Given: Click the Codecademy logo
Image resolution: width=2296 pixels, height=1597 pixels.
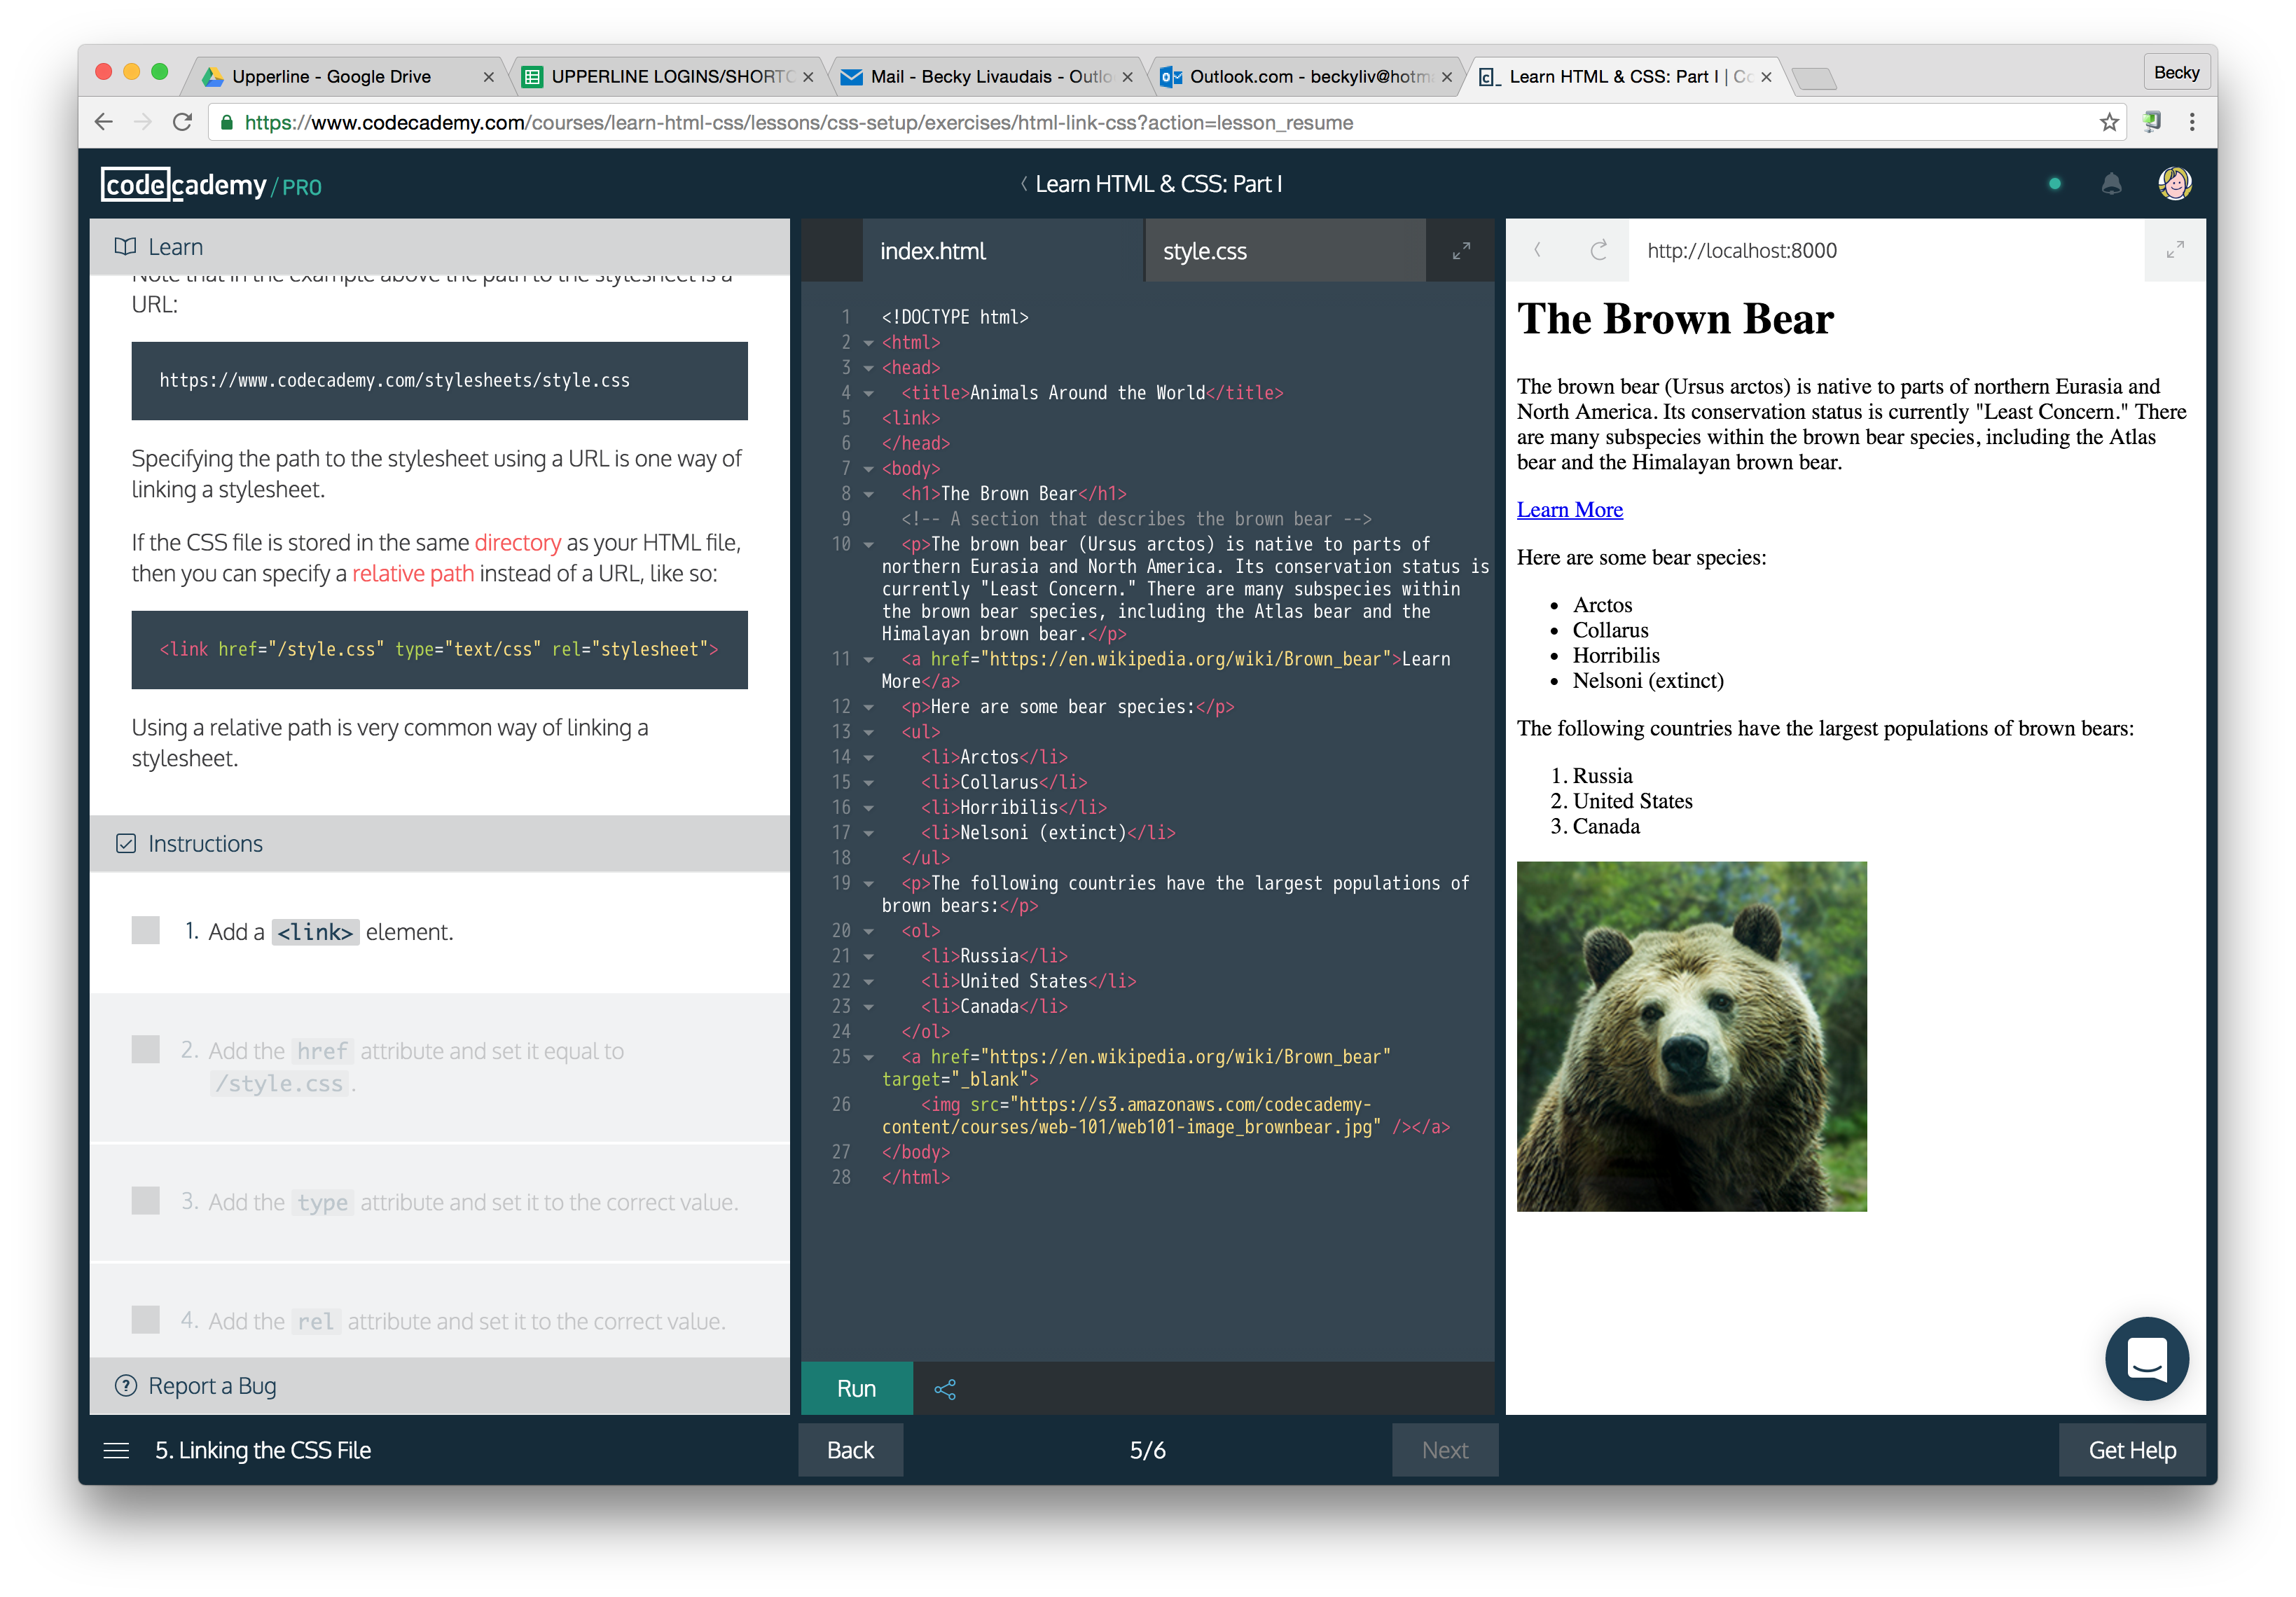Looking at the screenshot, I should [211, 185].
